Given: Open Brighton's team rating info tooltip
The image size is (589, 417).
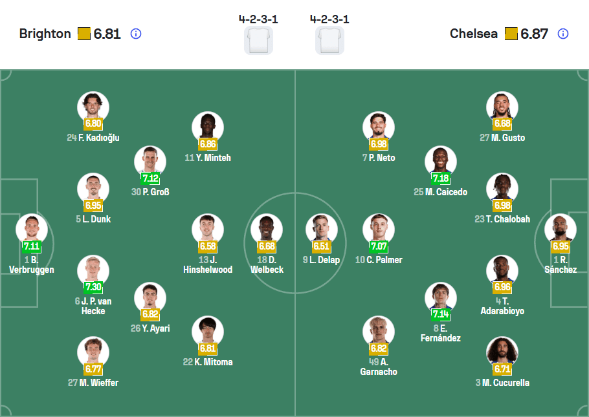Looking at the screenshot, I should coord(135,35).
